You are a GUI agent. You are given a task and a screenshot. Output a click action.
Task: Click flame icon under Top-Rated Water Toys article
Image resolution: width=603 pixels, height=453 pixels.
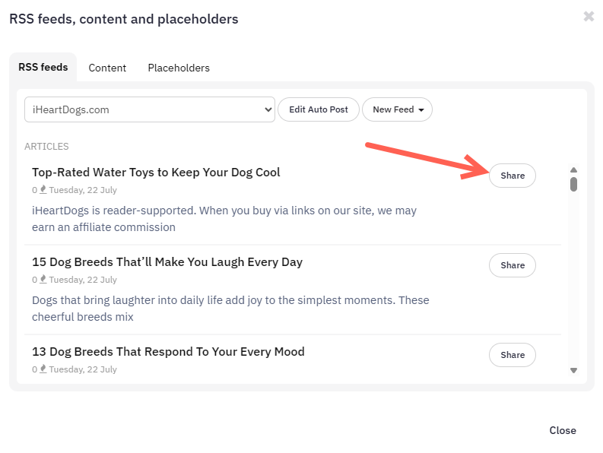[43, 189]
